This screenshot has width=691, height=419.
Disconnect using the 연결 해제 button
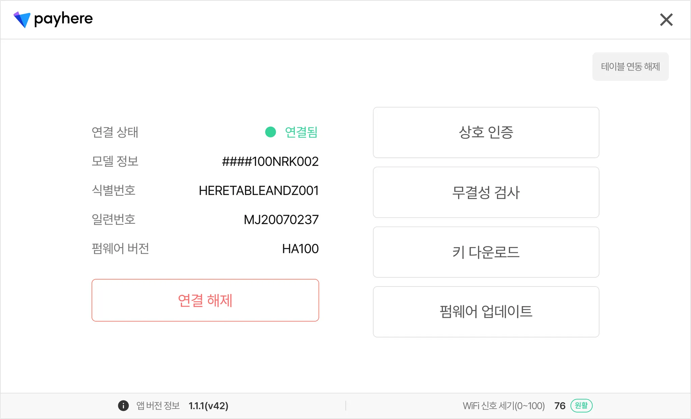click(205, 300)
